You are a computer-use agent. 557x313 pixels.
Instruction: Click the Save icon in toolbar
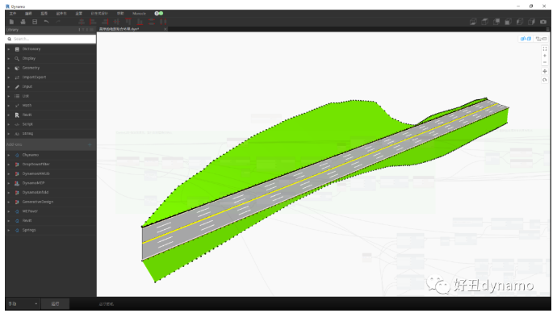point(35,22)
